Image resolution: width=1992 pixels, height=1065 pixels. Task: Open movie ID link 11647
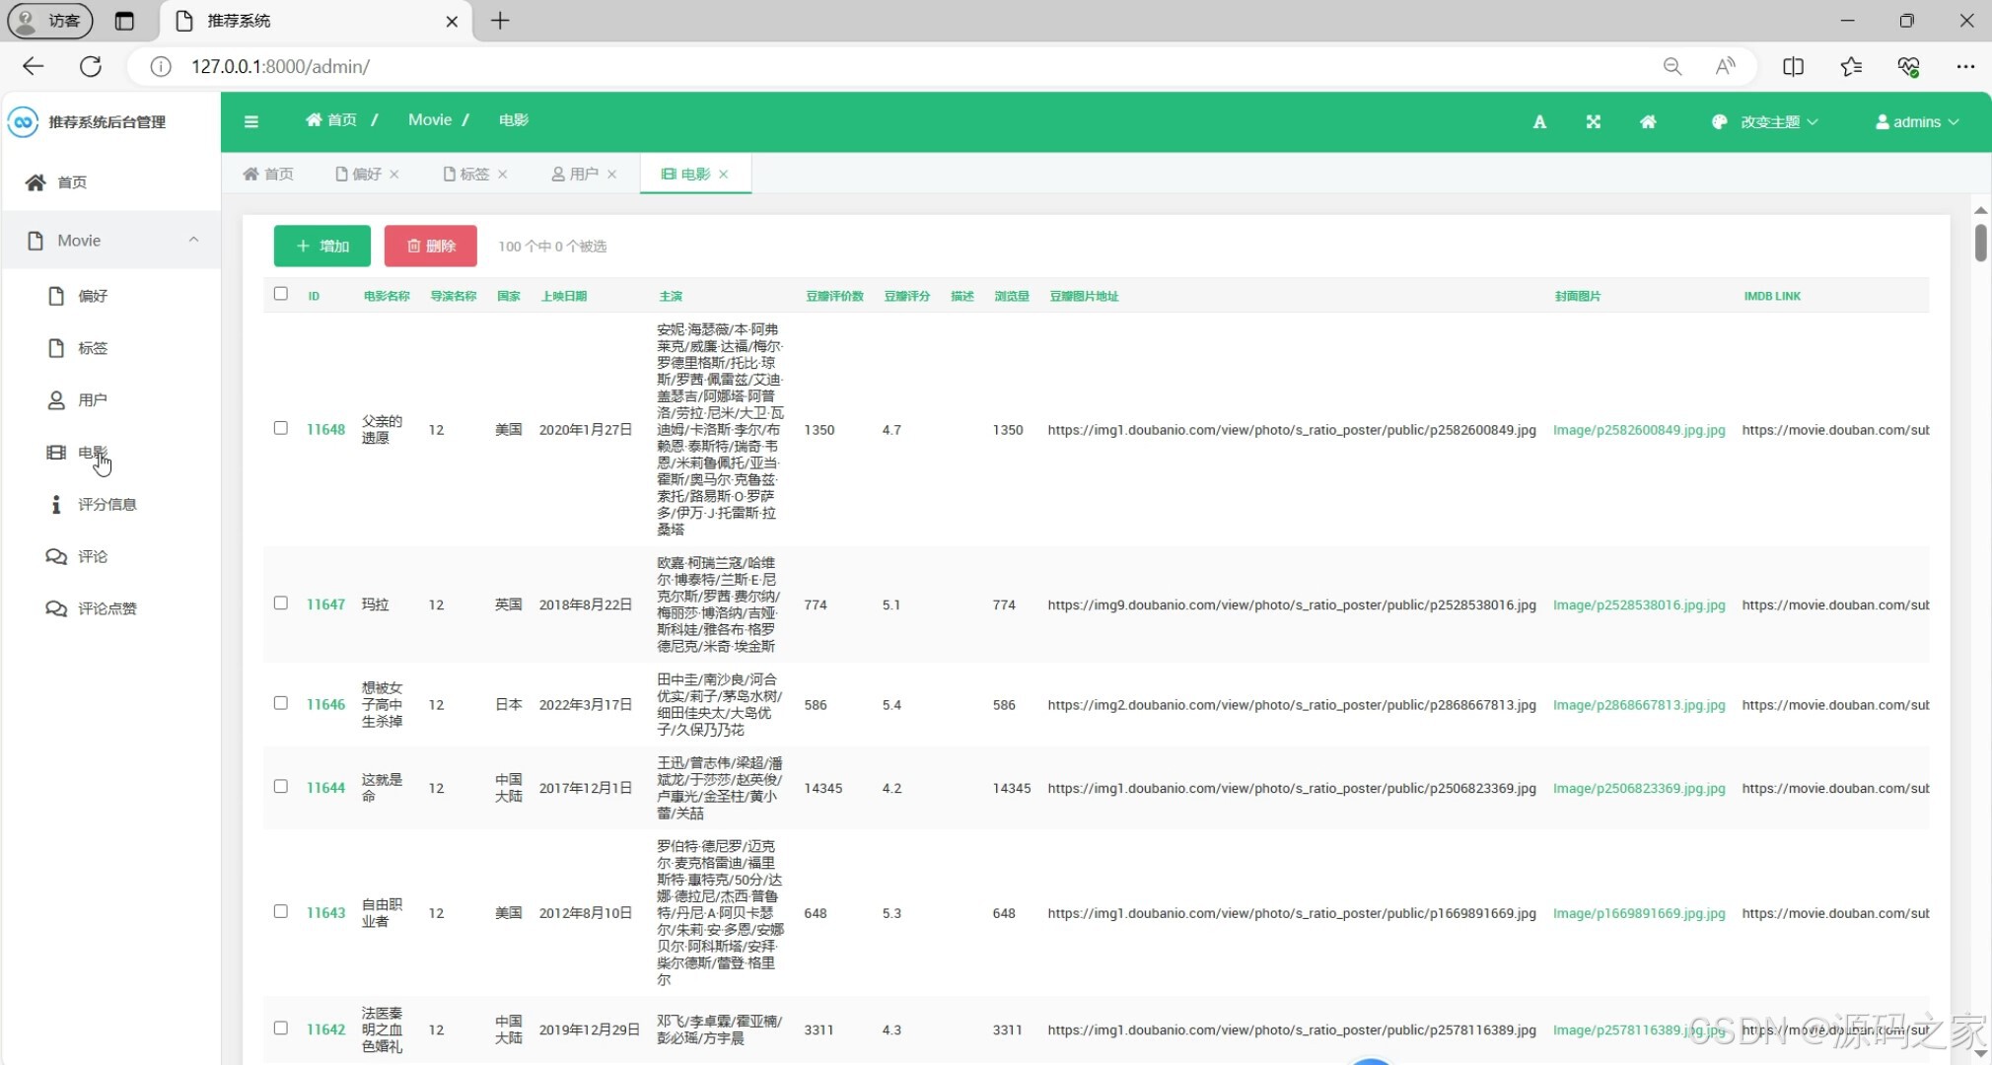click(x=325, y=604)
